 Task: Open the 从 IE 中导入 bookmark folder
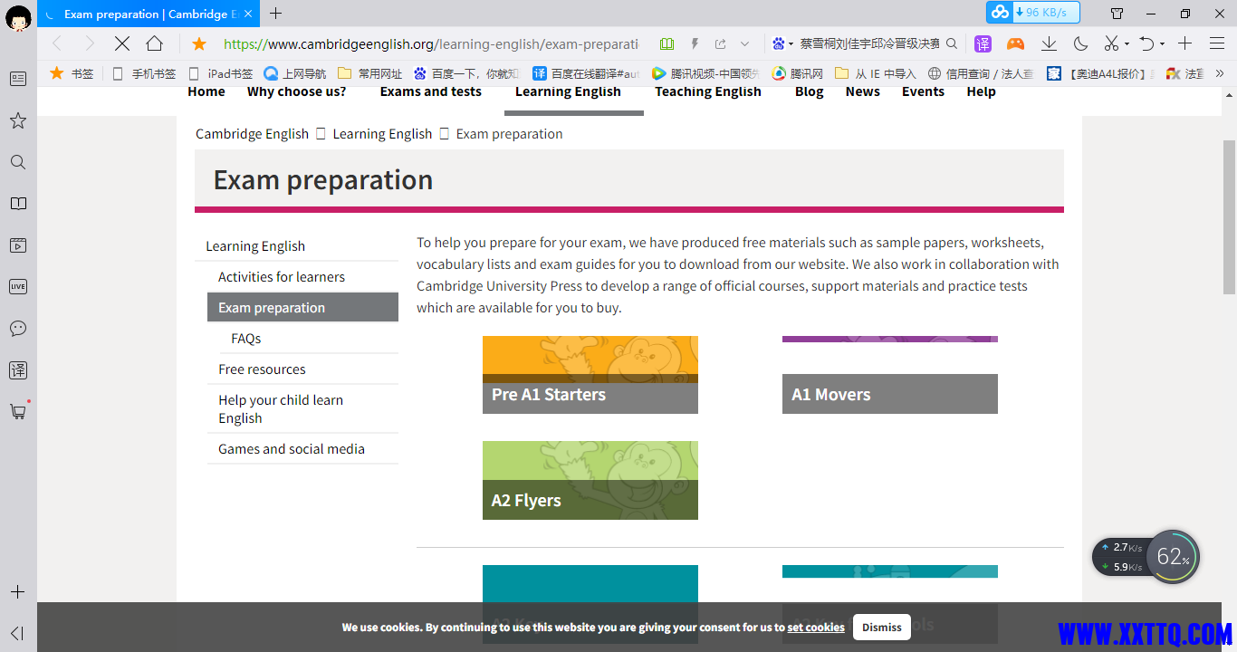tap(876, 73)
